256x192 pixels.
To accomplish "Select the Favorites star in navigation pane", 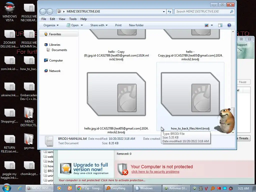I will [x=46, y=34].
